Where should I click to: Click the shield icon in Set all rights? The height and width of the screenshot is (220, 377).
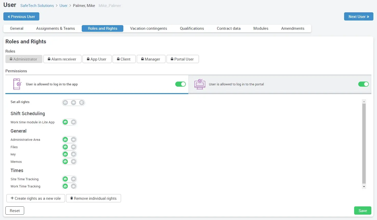[x=82, y=103]
